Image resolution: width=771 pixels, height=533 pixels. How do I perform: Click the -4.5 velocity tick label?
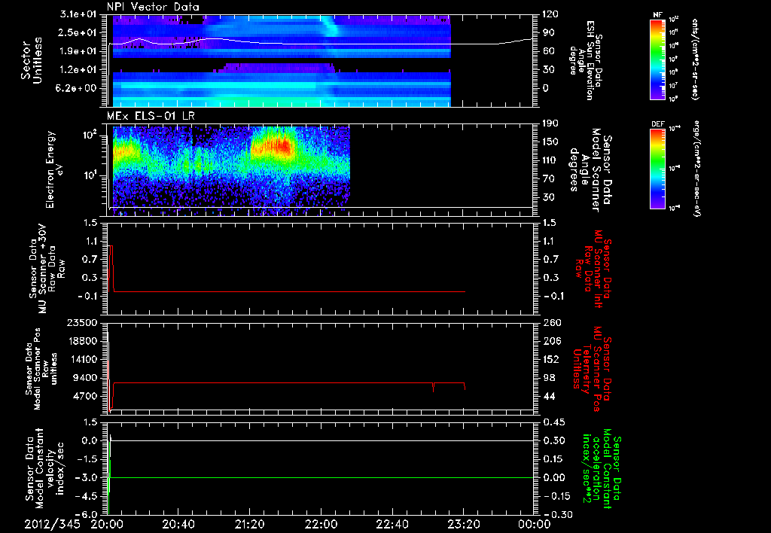pos(87,496)
